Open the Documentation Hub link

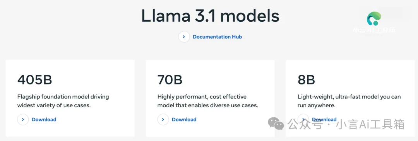[x=217, y=37]
